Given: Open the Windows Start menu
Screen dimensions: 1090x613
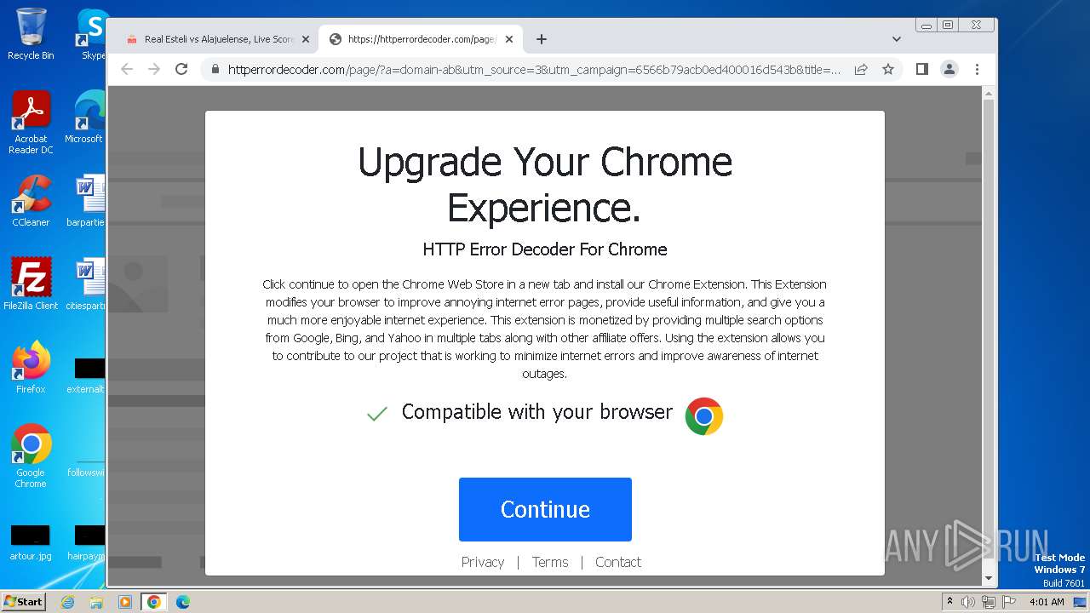Looking at the screenshot, I should click(23, 601).
